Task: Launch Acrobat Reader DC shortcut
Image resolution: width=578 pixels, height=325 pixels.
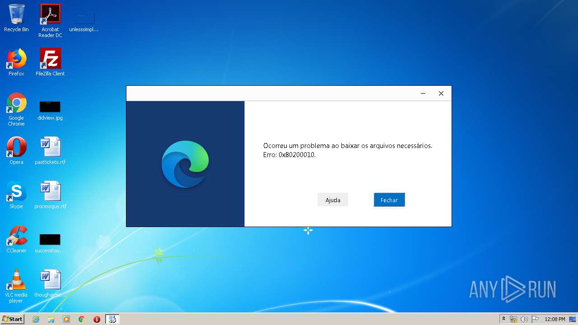Action: (50, 21)
